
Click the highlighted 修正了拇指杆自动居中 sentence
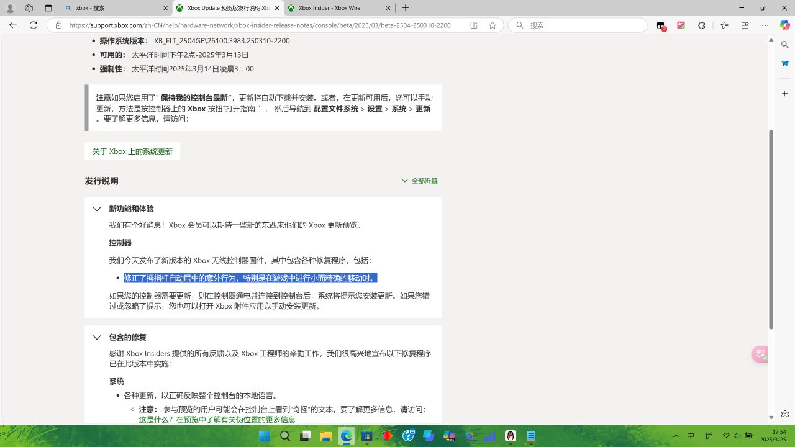tap(250, 278)
